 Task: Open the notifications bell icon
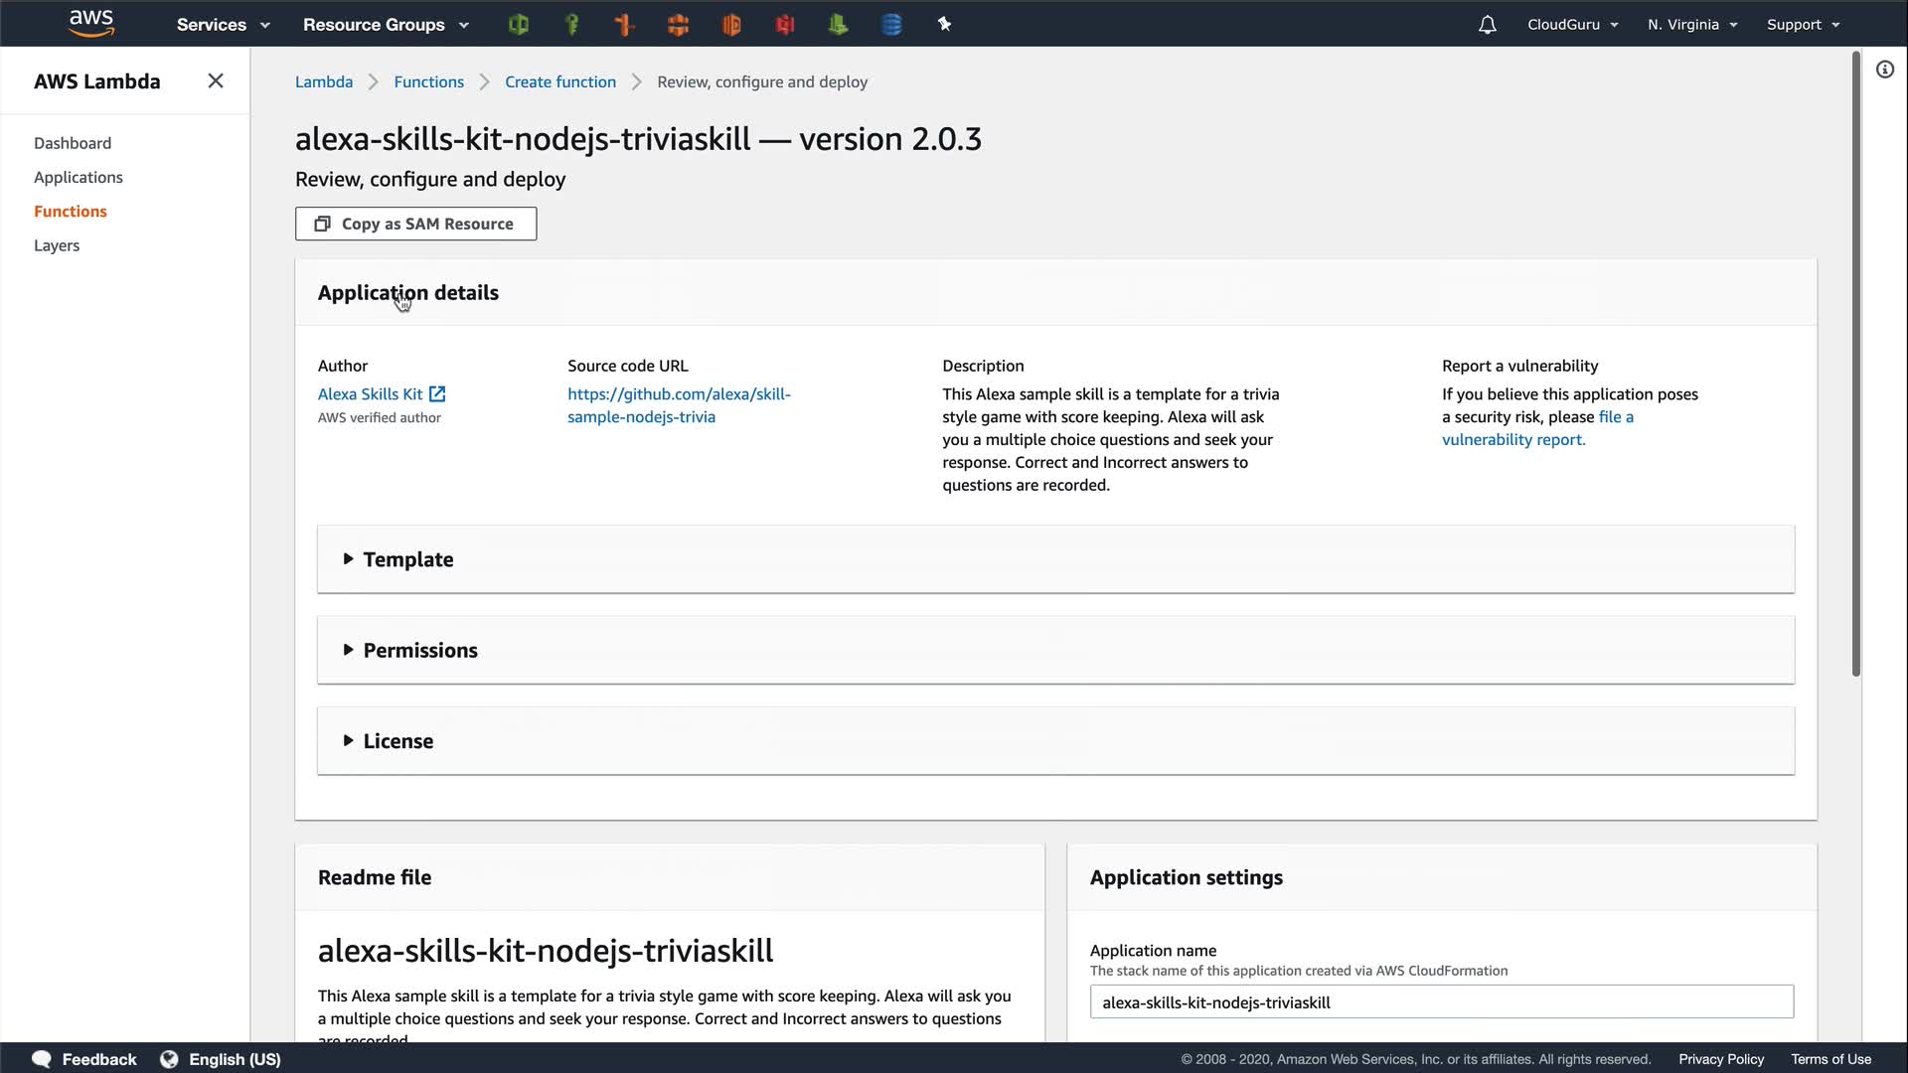1487,25
